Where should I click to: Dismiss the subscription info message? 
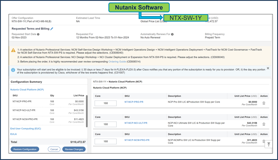[x=268, y=68]
